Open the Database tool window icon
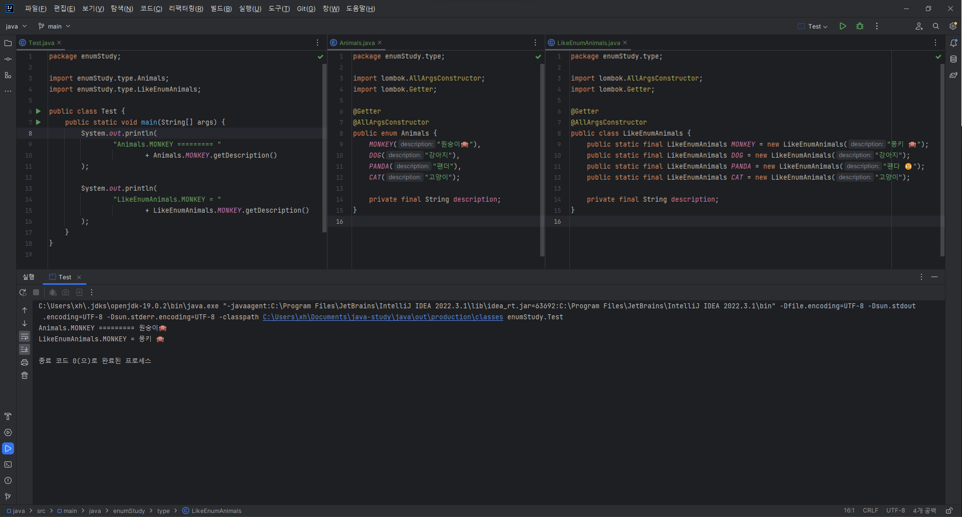 (953, 59)
